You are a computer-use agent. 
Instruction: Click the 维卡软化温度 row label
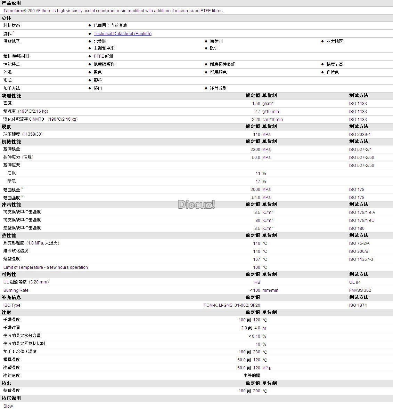click(16, 251)
